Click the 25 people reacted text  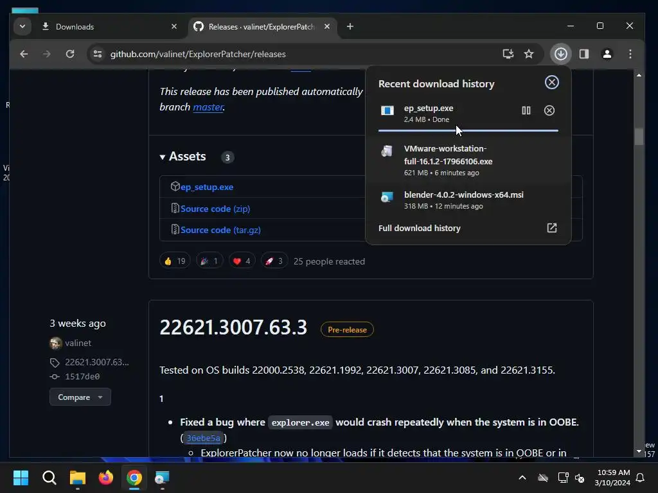click(x=329, y=262)
